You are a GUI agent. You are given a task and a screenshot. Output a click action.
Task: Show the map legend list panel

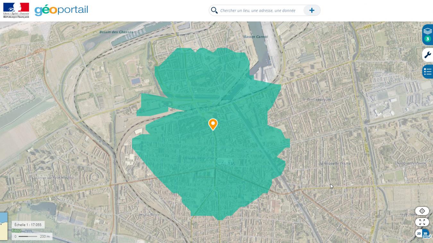(x=428, y=71)
